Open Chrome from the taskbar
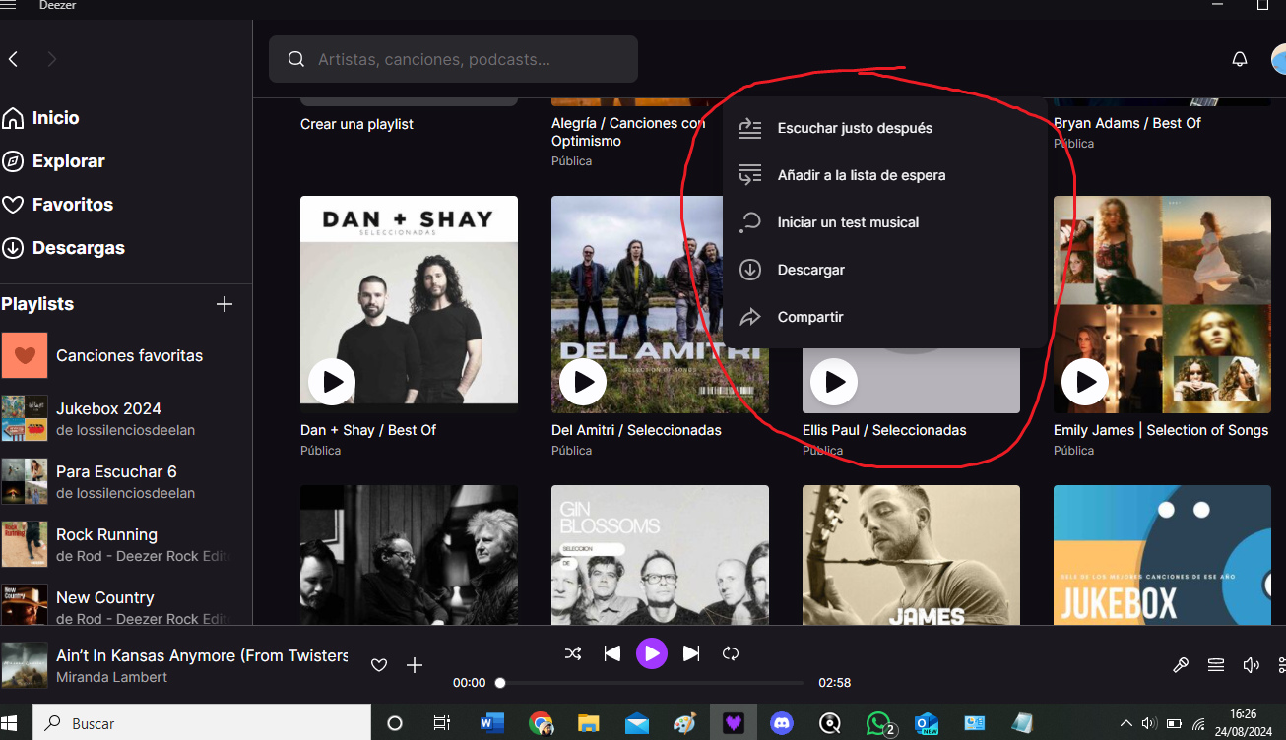The image size is (1286, 740). pos(540,723)
